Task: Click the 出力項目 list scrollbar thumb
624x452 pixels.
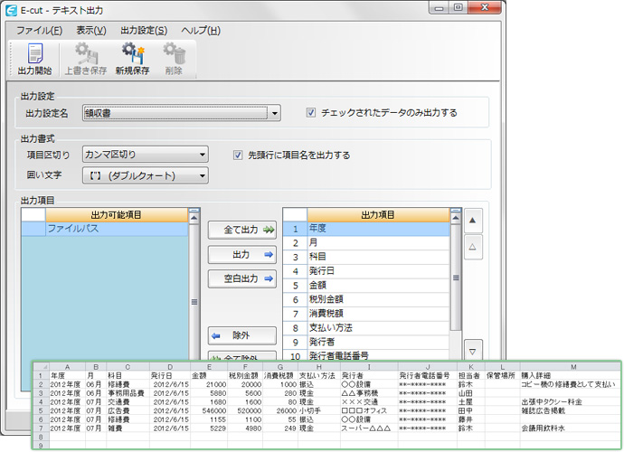Action: coord(456,278)
